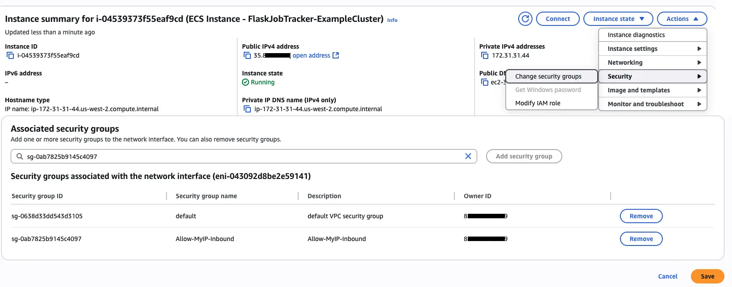Save the security group changes
Viewport: 732px width, 287px height.
click(x=707, y=276)
